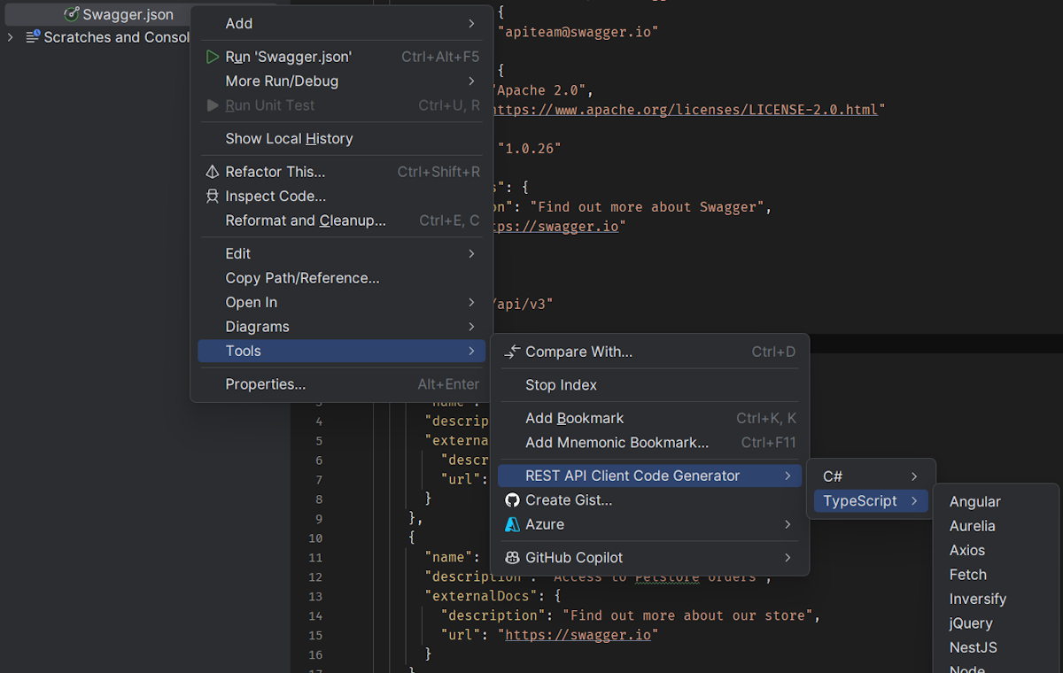Choose Add Bookmark

tap(649, 418)
